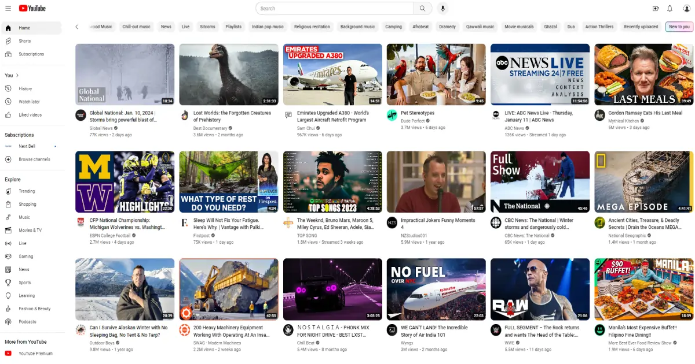This screenshot has height=364, width=695.
Task: Play Heavy Machinery Equipment thumbnail
Action: [229, 289]
